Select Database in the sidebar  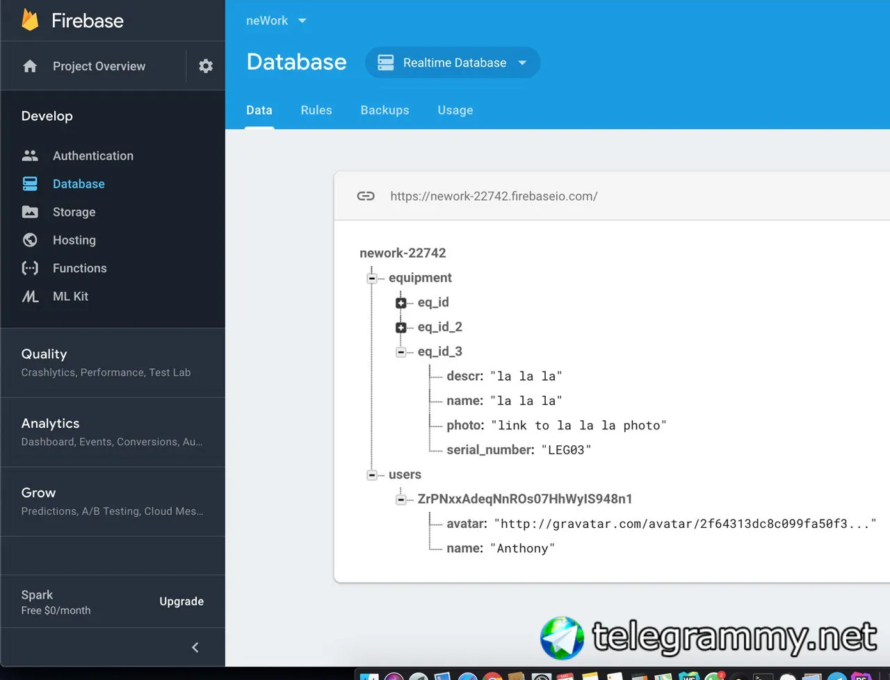coord(79,183)
